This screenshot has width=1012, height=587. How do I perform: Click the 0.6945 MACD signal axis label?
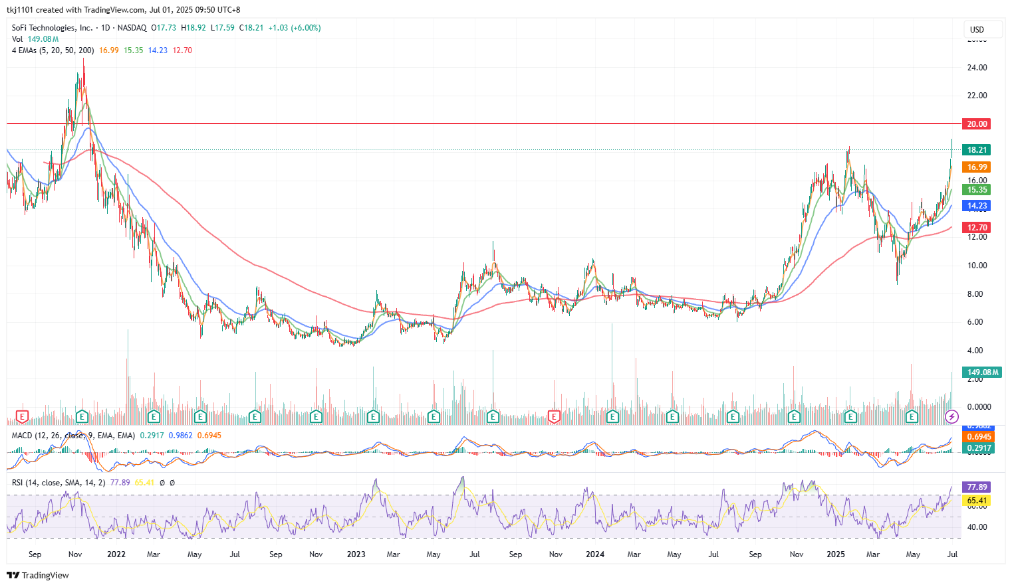pos(979,437)
